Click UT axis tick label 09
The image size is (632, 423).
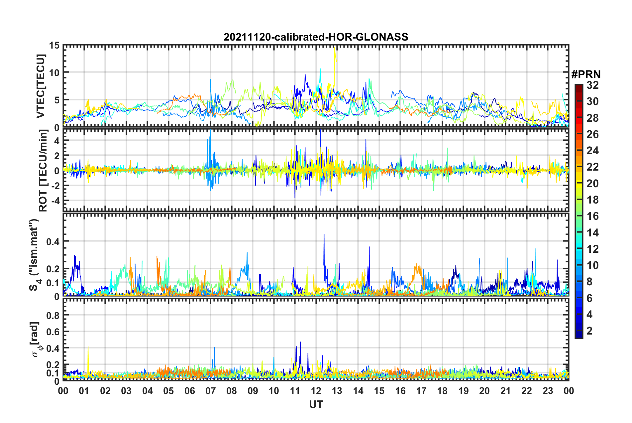pos(253,391)
